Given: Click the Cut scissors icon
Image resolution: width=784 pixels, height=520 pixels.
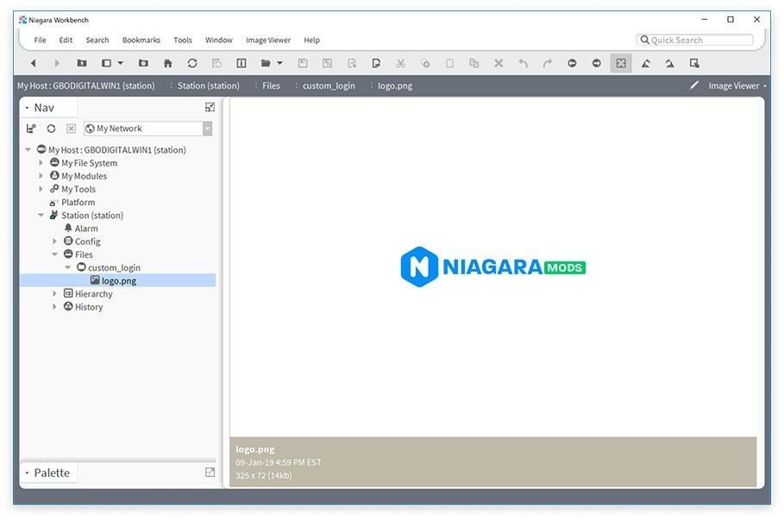Looking at the screenshot, I should pos(400,64).
